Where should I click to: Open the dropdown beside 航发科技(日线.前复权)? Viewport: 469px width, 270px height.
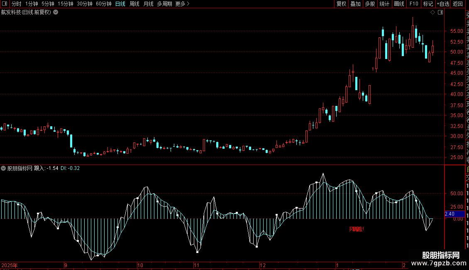click(56, 12)
